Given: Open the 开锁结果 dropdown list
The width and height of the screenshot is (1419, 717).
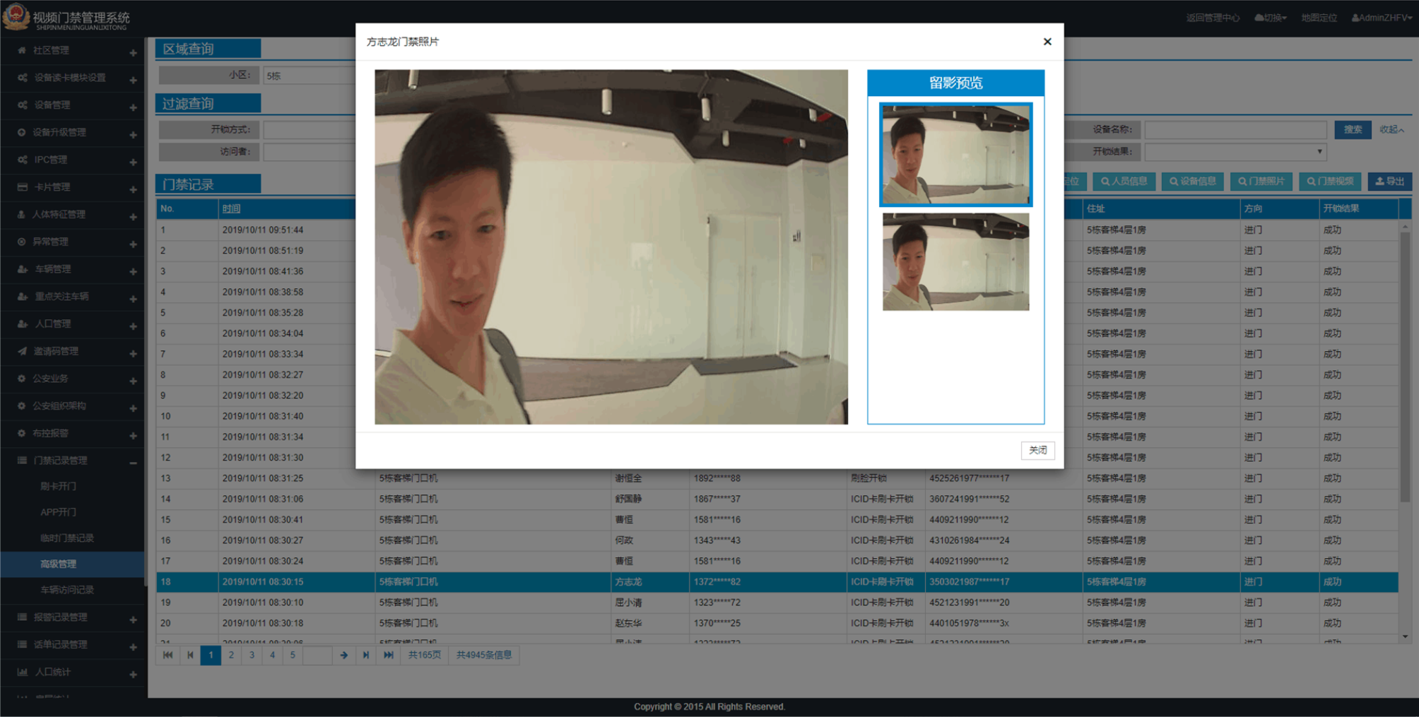Looking at the screenshot, I should pos(1235,152).
